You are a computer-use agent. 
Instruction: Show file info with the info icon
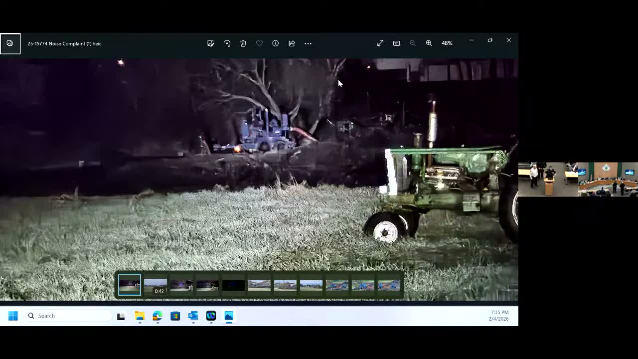pyautogui.click(x=275, y=43)
